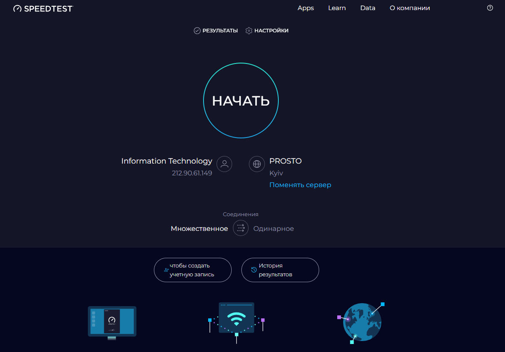Start the test with the НАЧАТЬ button
This screenshot has width=505, height=352.
coord(241,101)
